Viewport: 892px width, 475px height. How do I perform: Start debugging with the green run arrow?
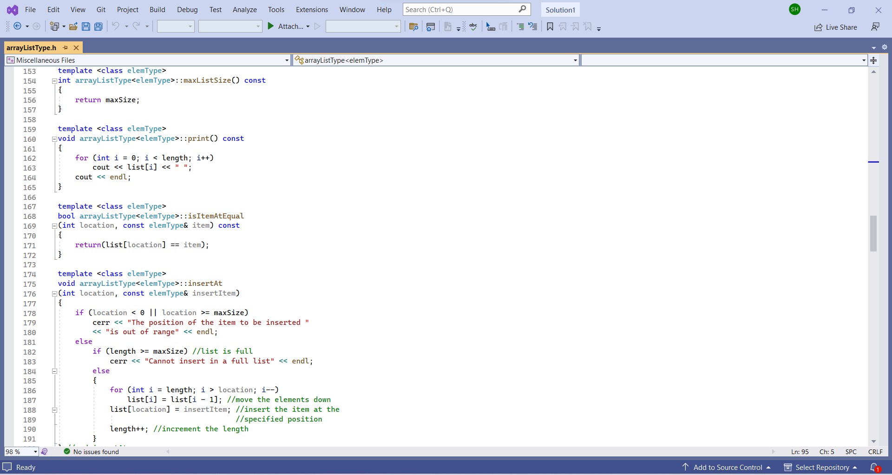(271, 26)
